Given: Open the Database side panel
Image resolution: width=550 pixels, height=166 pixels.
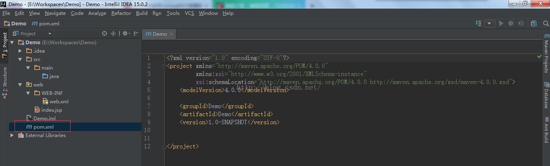Looking at the screenshot, I should 546,94.
